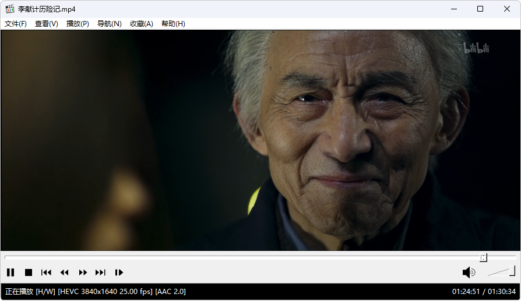Open the 导航(N) menu
The image size is (521, 301).
click(110, 24)
